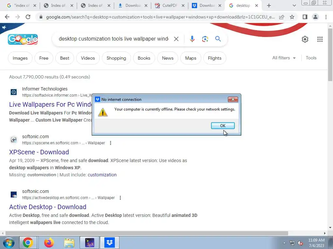Open the Chrome profile avatar

pos(315,17)
